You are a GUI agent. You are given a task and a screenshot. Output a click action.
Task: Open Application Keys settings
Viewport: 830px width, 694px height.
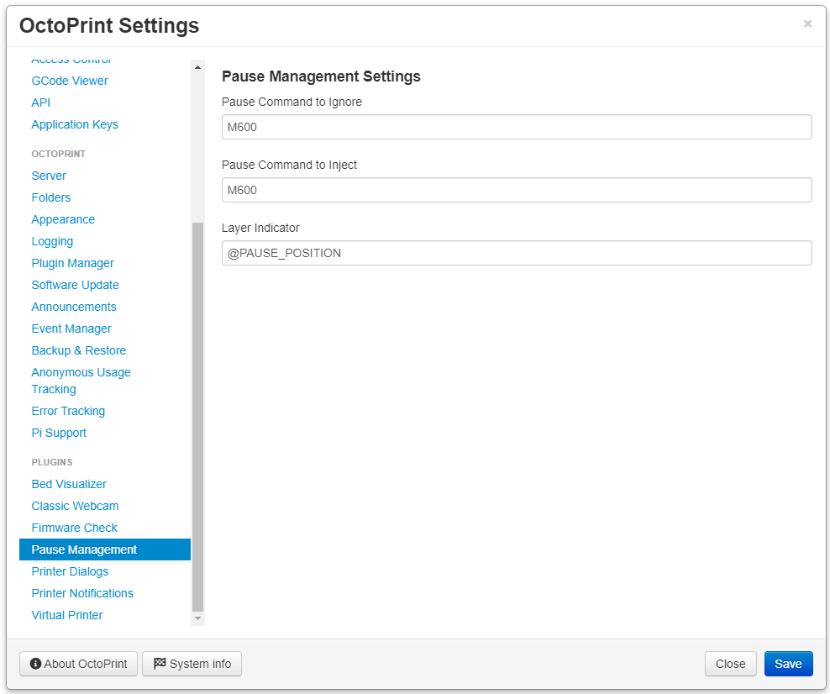75,124
